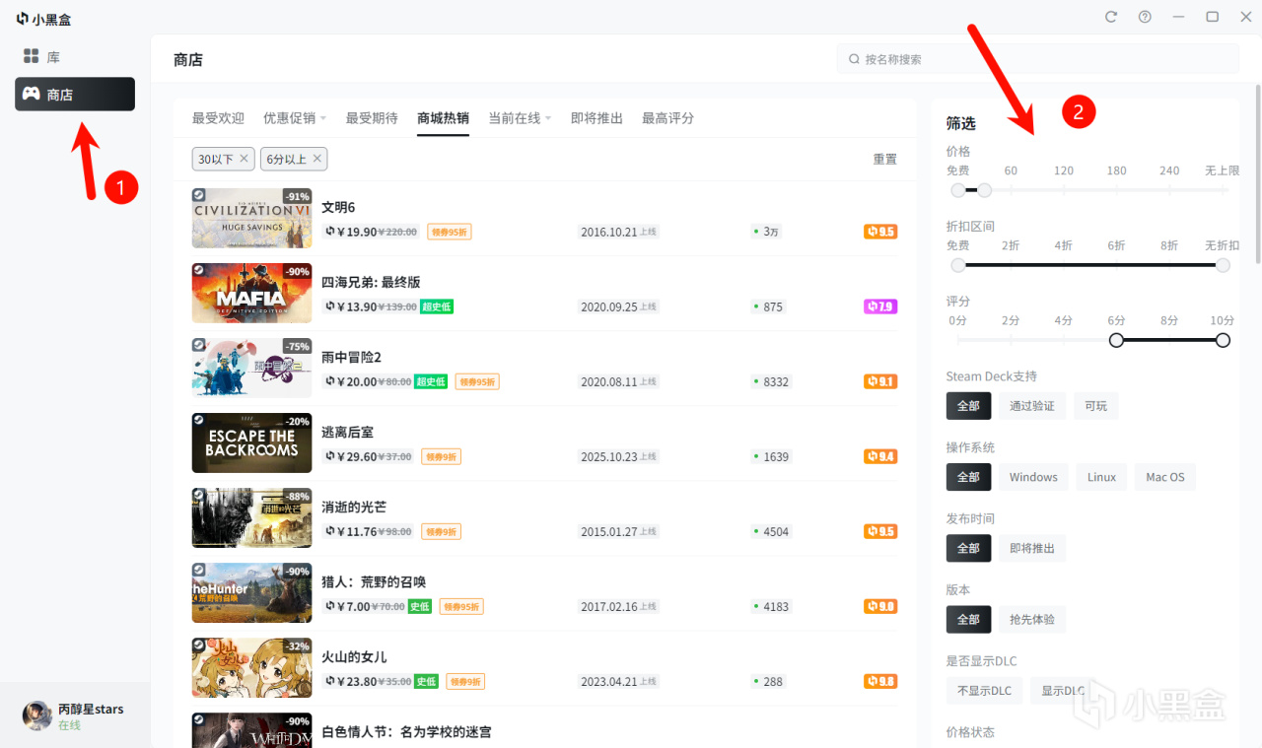
Task: Click the refresh icon in title bar
Action: point(1111,17)
